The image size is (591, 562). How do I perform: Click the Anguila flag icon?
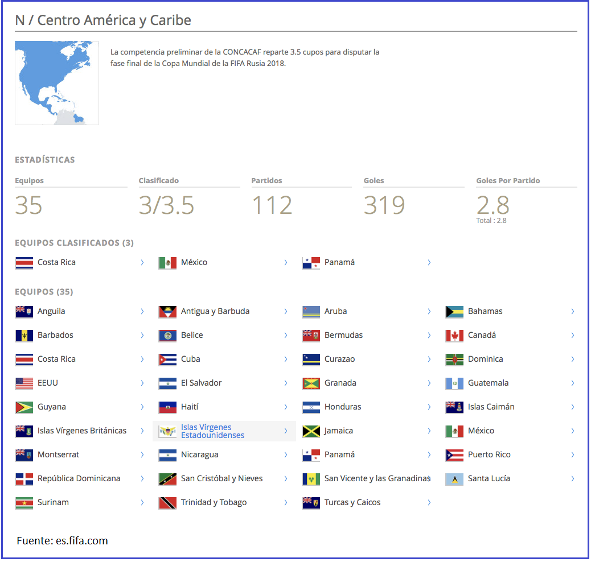24,312
